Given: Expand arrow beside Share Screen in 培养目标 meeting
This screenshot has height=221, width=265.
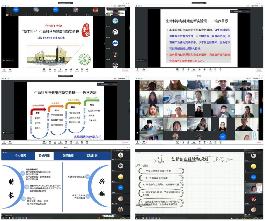Looking at the screenshot, I should coord(180,69).
